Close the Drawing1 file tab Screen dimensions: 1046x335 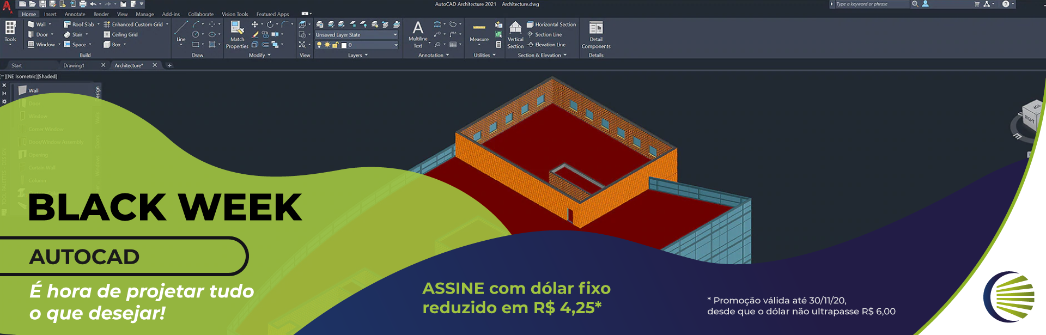103,65
